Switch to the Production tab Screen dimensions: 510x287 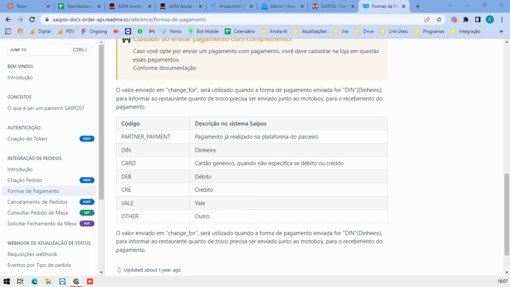click(x=231, y=6)
